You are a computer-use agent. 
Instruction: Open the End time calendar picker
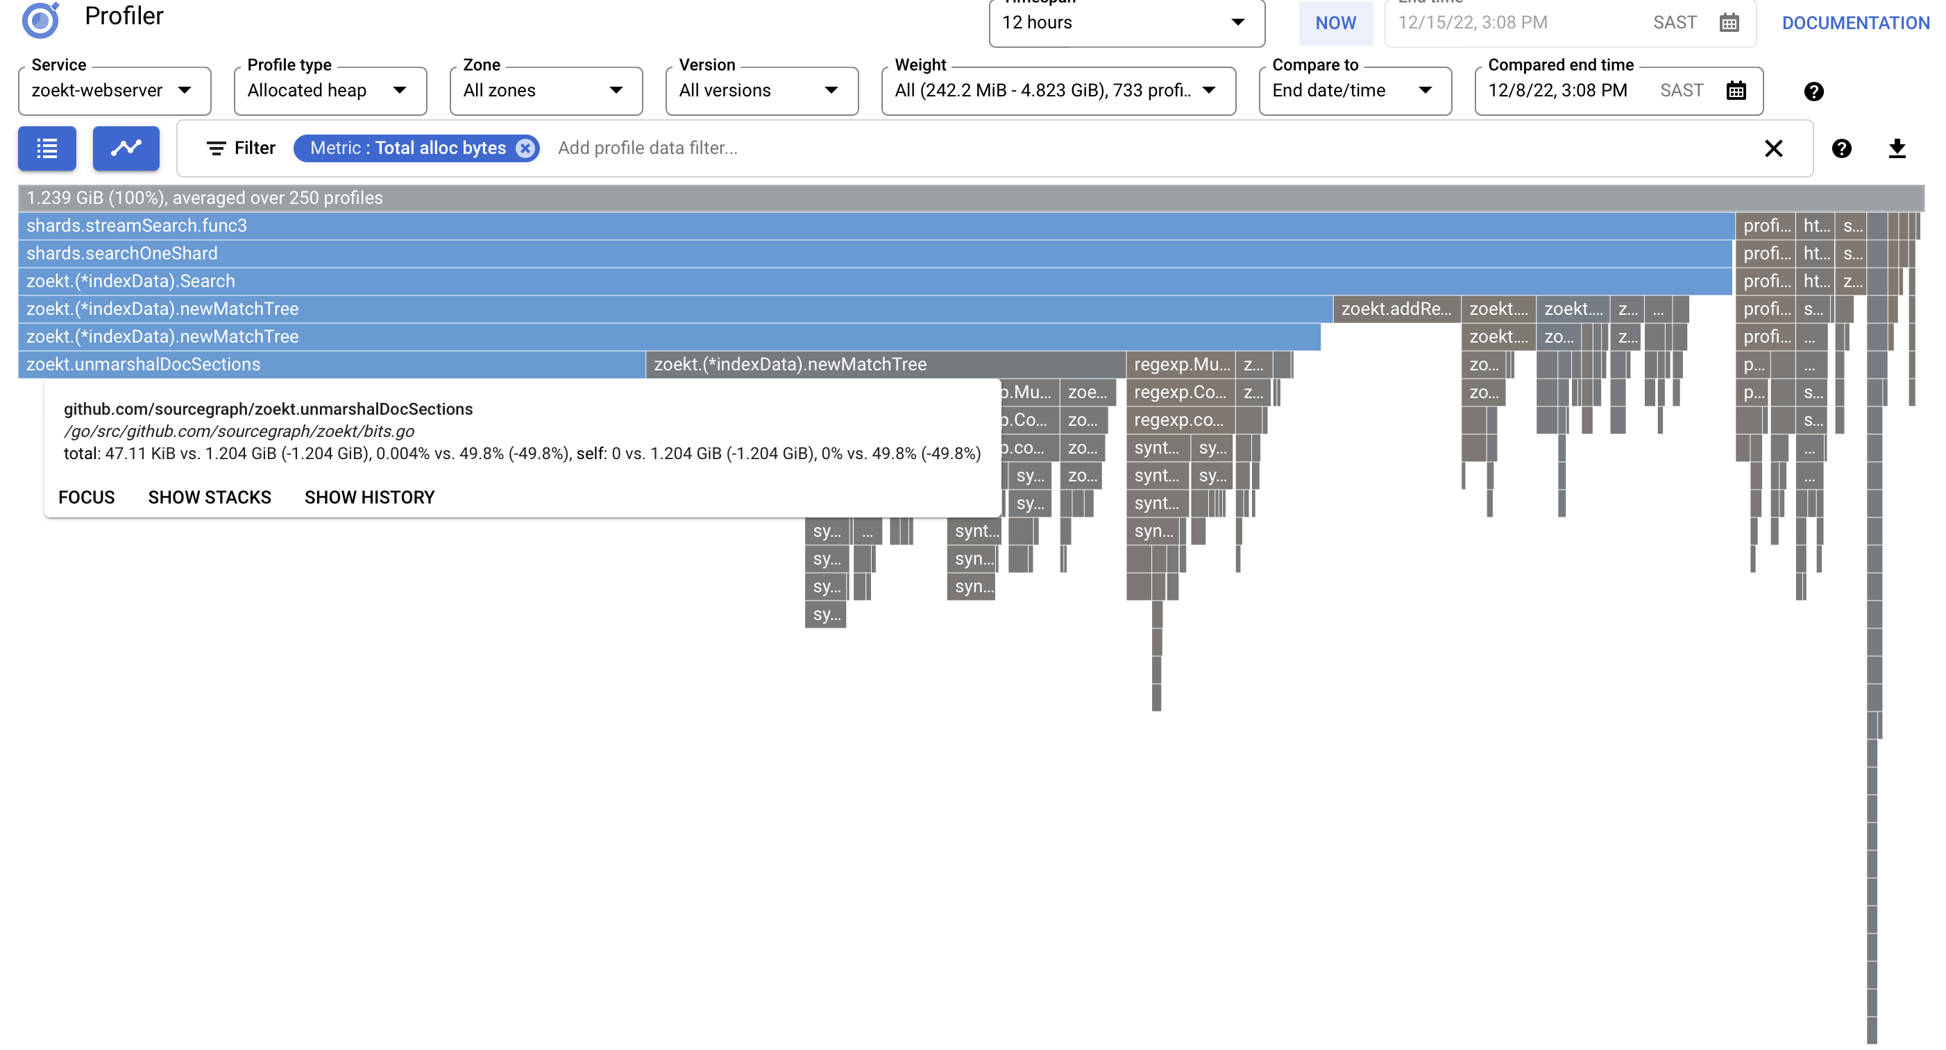pos(1729,23)
